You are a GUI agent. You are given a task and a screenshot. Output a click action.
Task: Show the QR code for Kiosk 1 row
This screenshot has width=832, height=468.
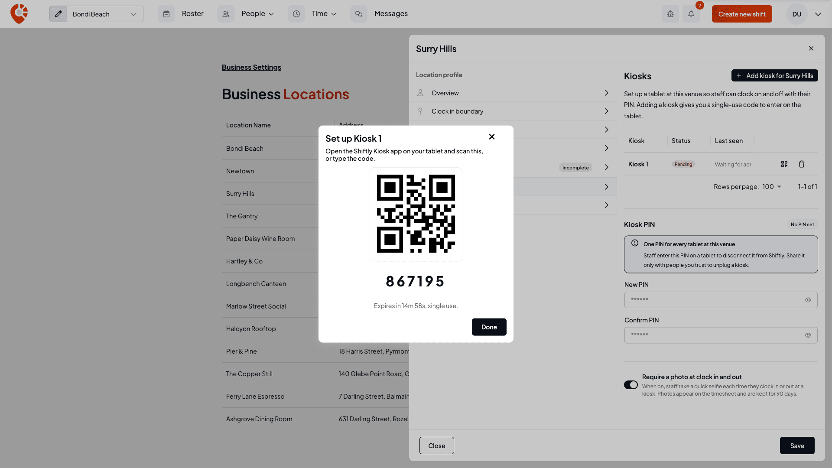(784, 164)
